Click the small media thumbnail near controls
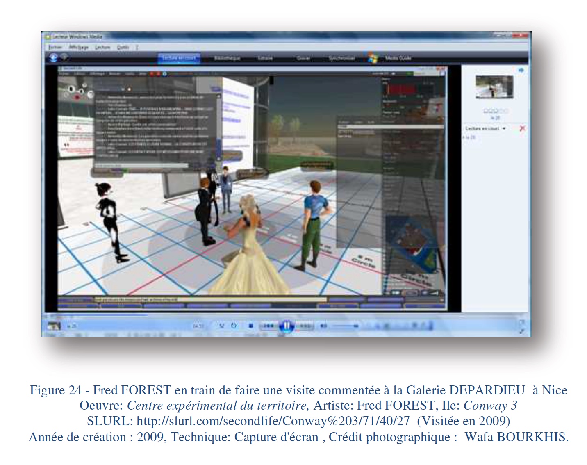Screen dimensions: 587x465 (54, 326)
